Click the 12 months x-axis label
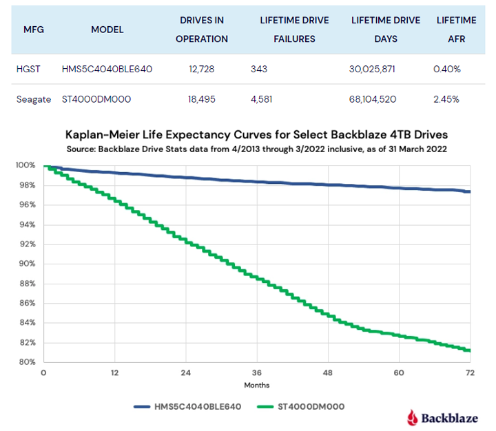Viewport: 496px width, 431px height. coord(114,372)
